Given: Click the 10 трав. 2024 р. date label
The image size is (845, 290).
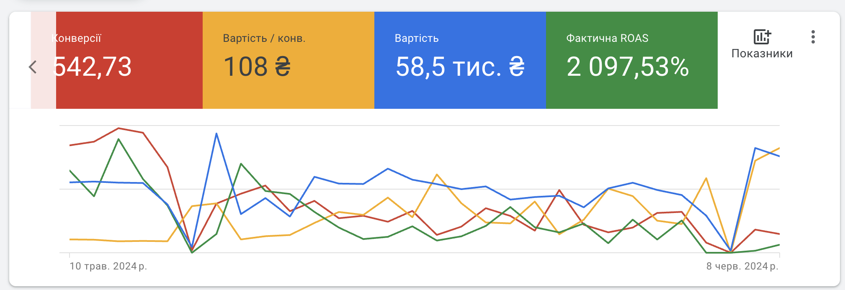Looking at the screenshot, I should (108, 266).
